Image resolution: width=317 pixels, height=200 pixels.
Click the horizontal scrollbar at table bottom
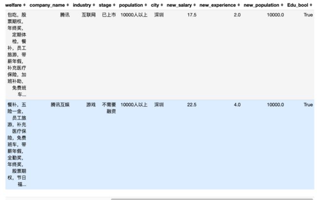click(212, 199)
